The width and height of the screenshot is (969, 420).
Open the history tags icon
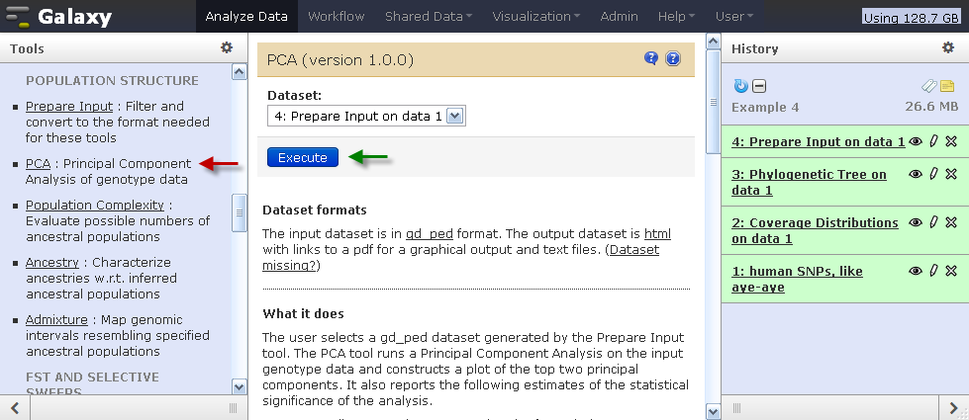929,86
